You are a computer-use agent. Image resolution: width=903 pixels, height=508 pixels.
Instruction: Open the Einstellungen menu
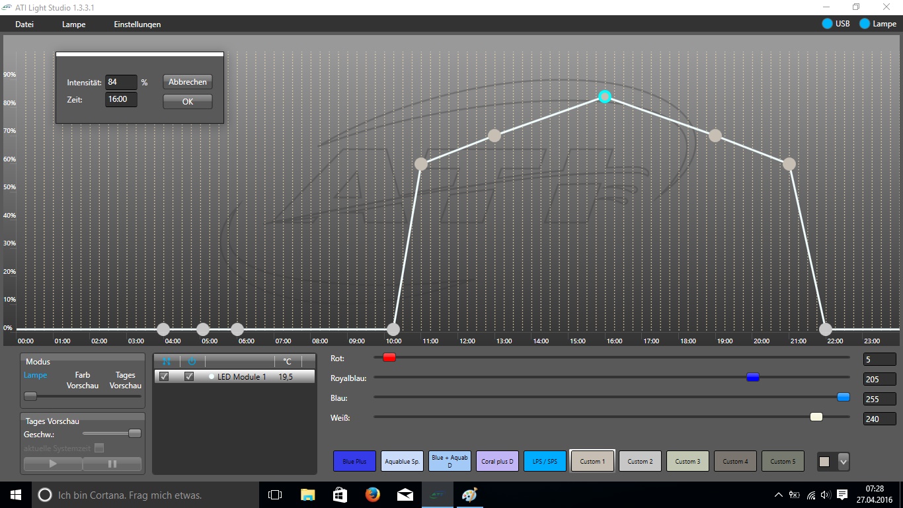(x=137, y=24)
